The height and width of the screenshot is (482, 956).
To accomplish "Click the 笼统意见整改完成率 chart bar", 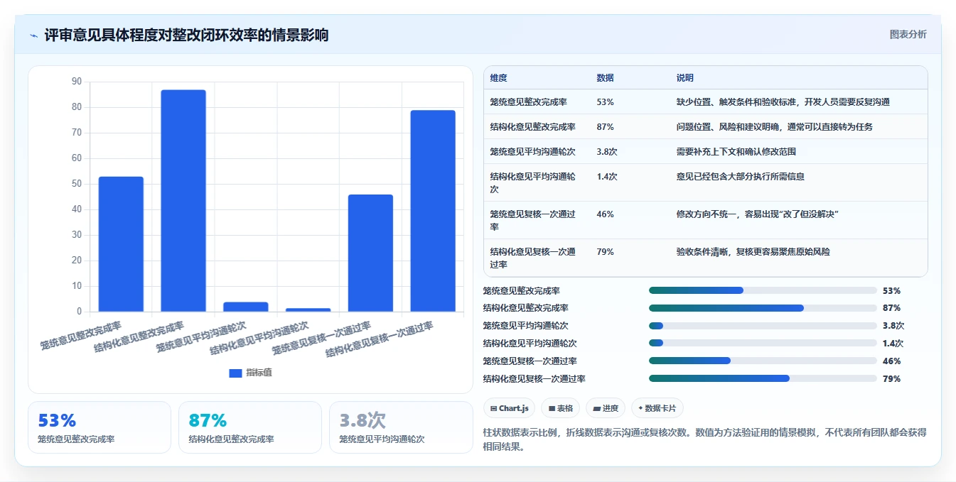I will click(121, 244).
